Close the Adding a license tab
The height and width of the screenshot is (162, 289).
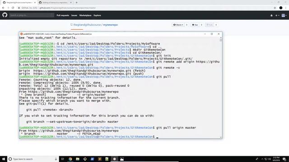click(x=71, y=3)
